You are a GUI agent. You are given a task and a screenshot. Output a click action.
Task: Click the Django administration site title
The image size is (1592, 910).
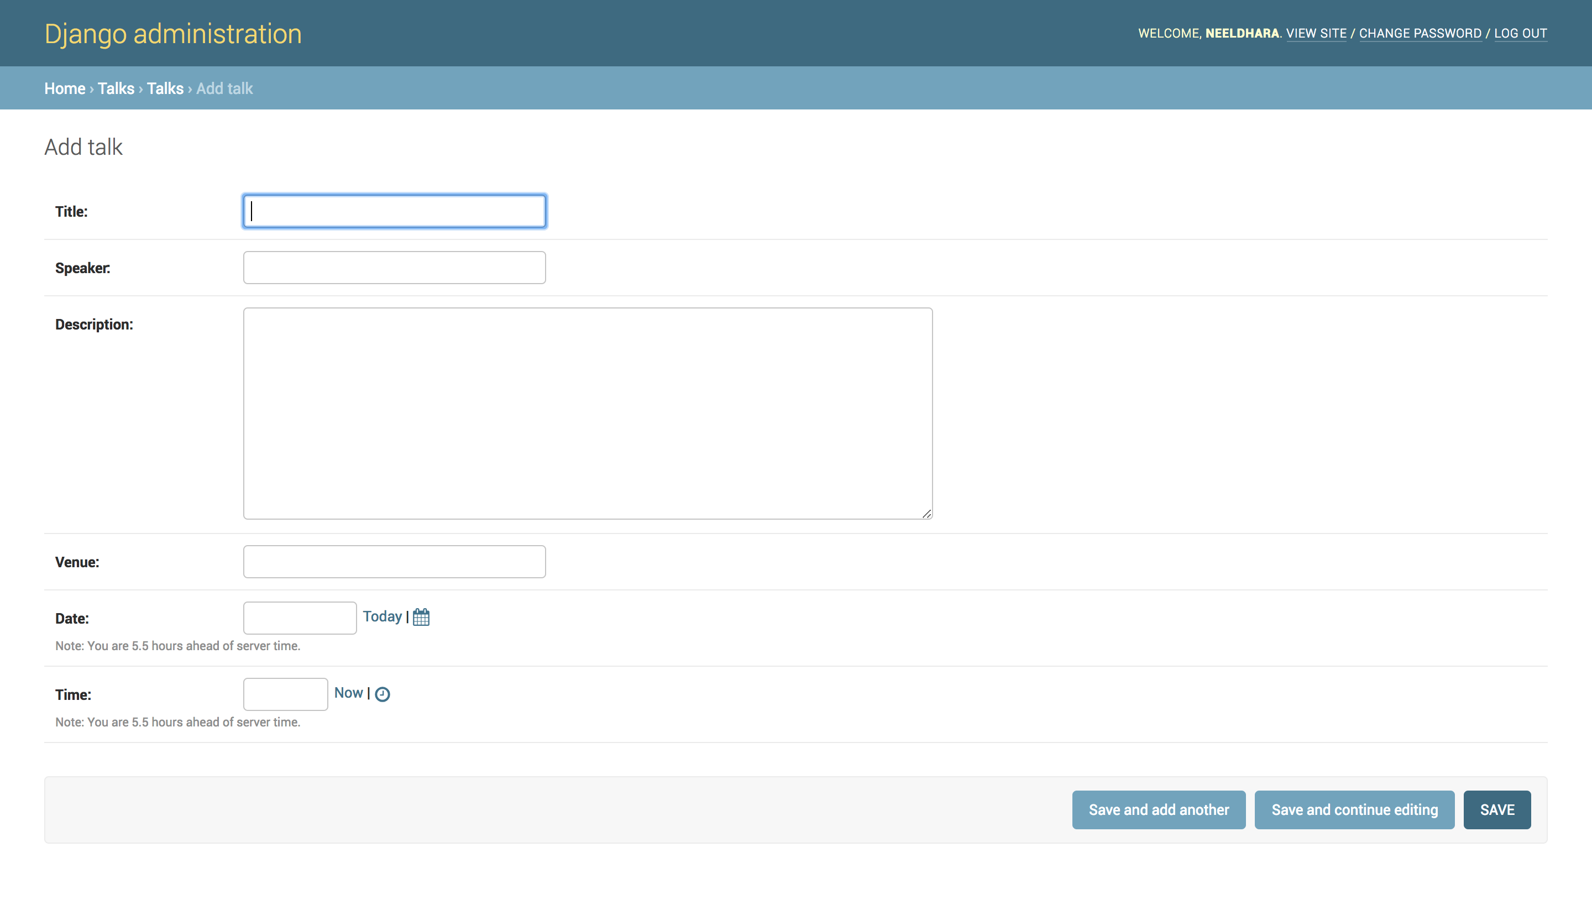click(173, 34)
